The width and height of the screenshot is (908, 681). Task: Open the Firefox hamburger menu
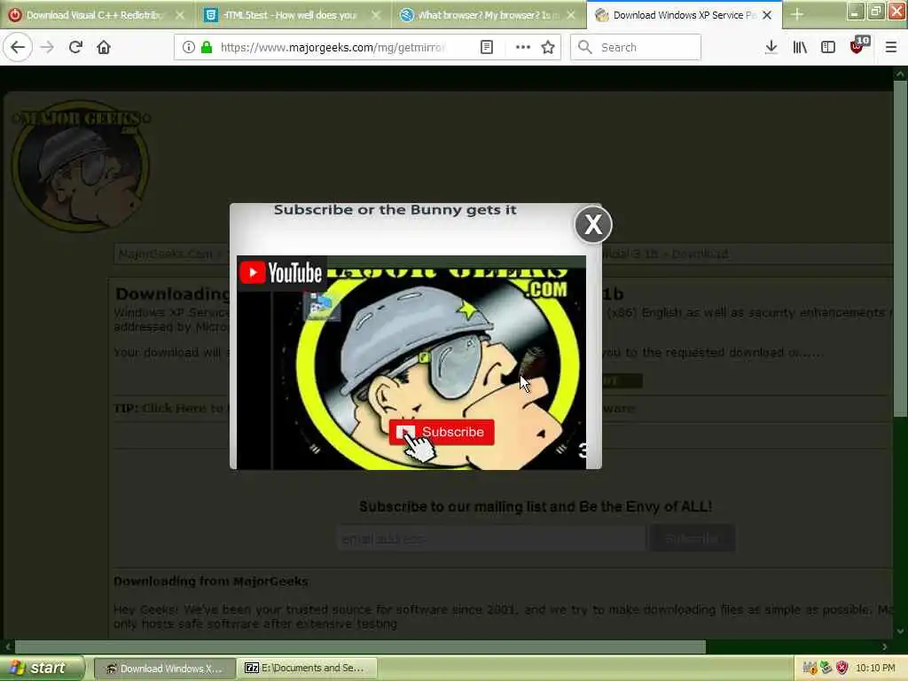click(x=891, y=47)
